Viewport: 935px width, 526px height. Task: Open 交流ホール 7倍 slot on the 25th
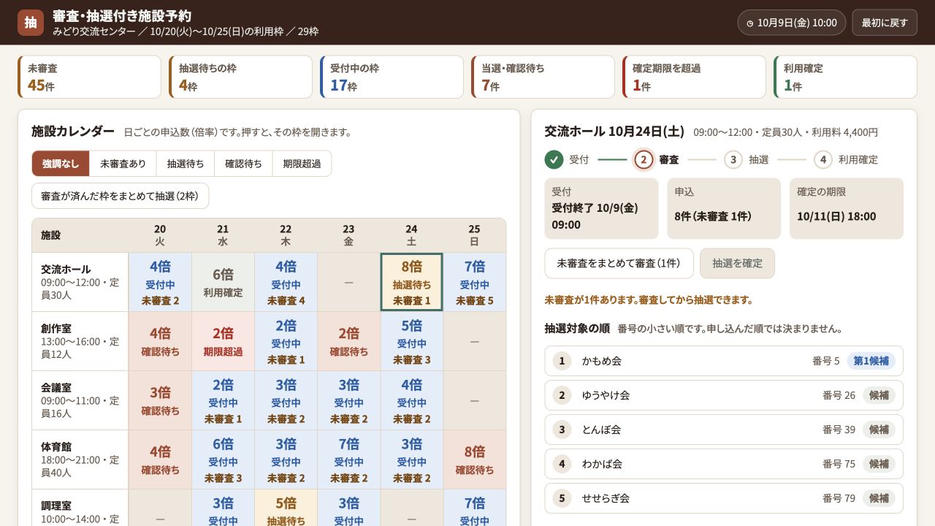[474, 282]
